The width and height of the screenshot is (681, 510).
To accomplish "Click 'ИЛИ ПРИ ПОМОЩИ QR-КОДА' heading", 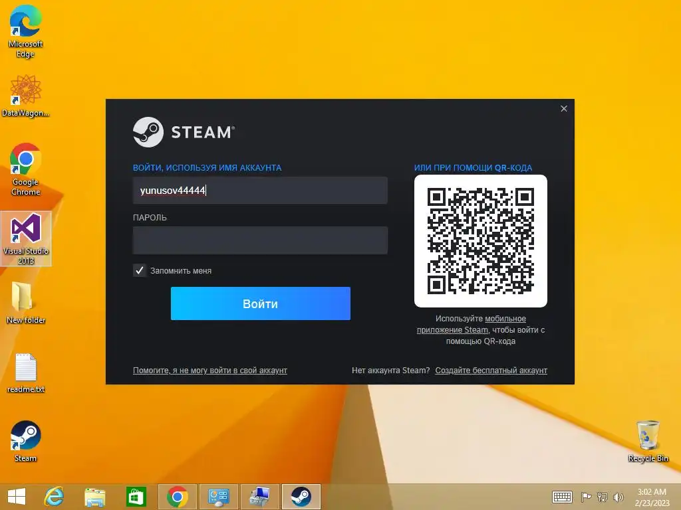I will (x=473, y=168).
